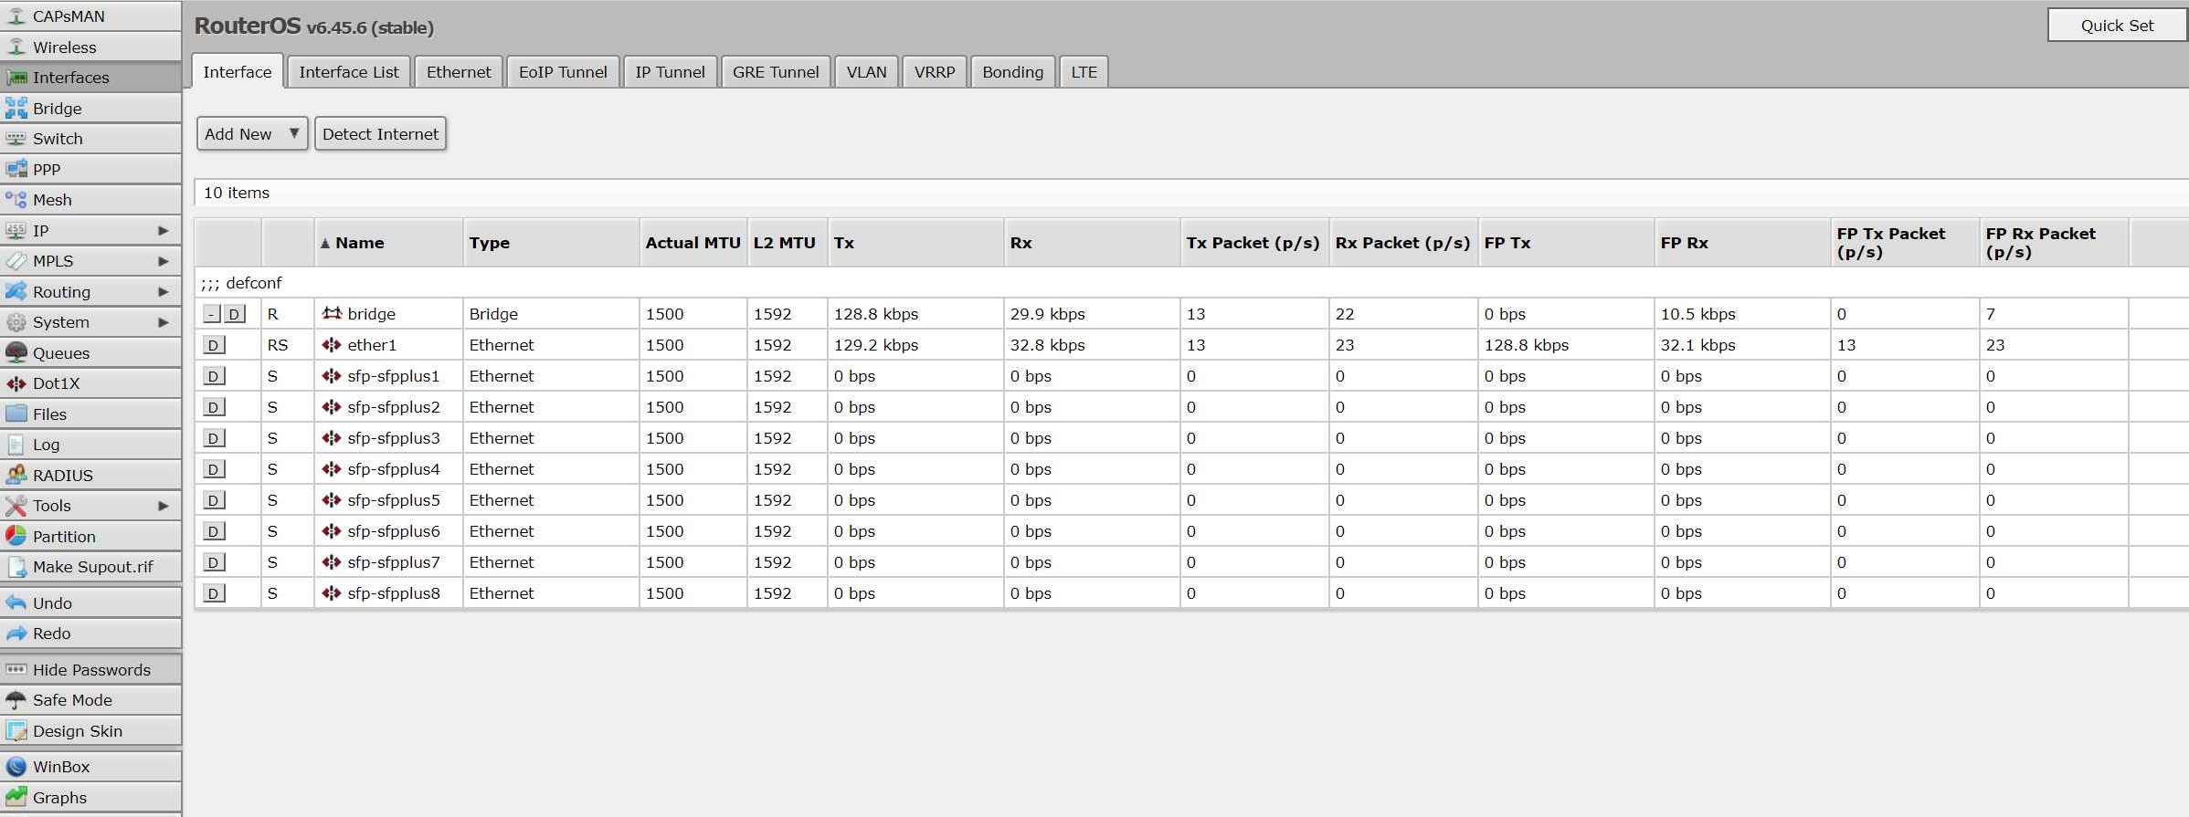Toggle the D button for sfp-sfpplus5

213,500
